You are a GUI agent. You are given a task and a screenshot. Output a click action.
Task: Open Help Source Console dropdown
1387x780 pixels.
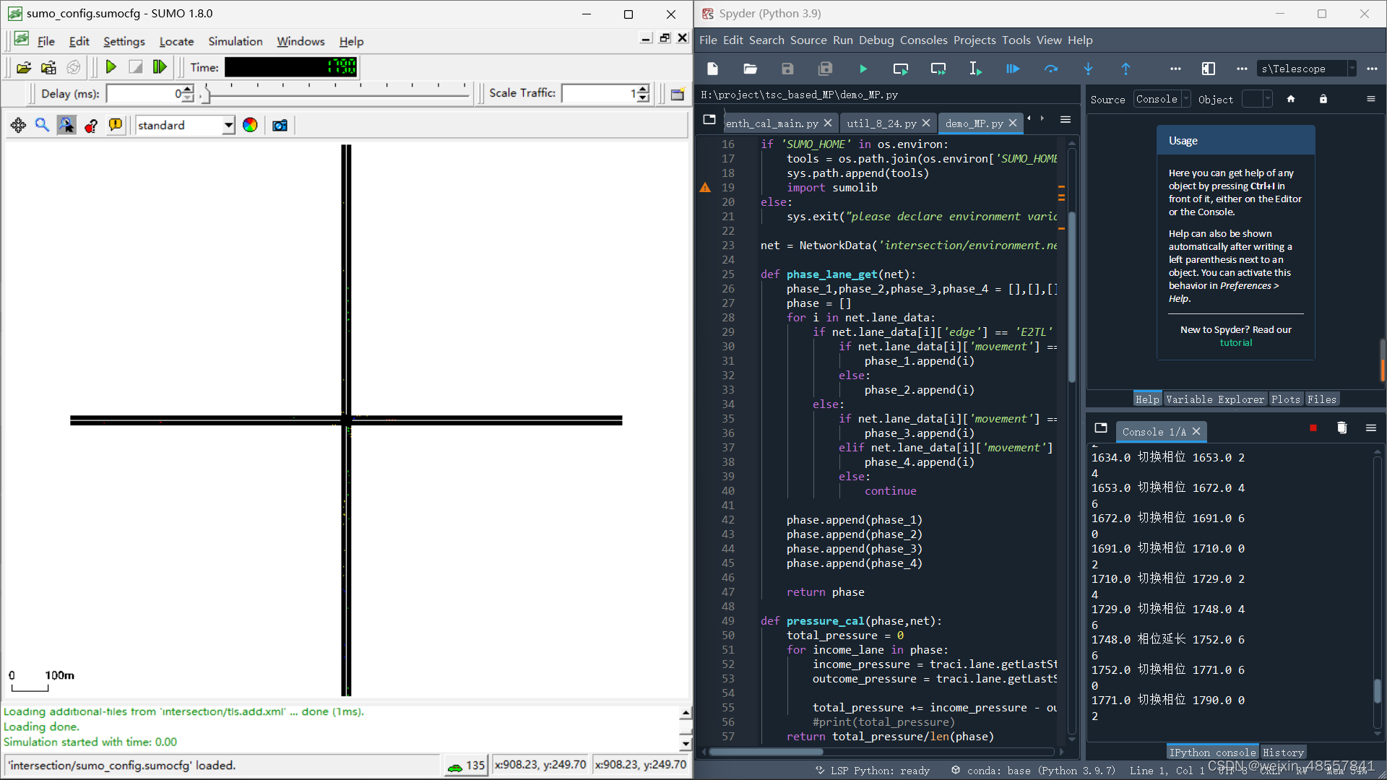(x=1162, y=99)
